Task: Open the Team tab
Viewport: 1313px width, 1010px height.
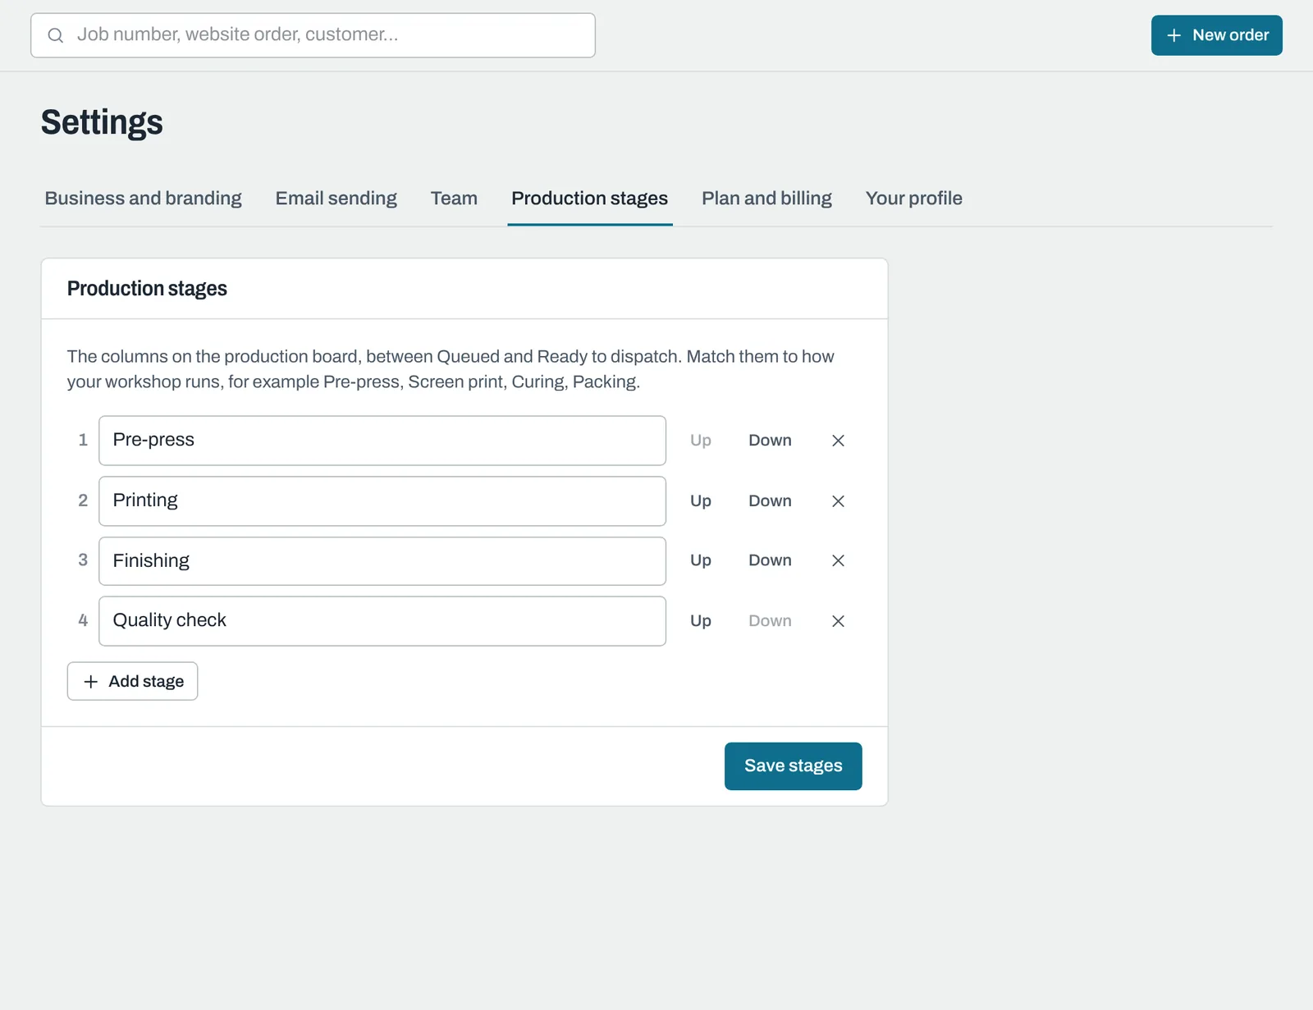Action: point(454,199)
